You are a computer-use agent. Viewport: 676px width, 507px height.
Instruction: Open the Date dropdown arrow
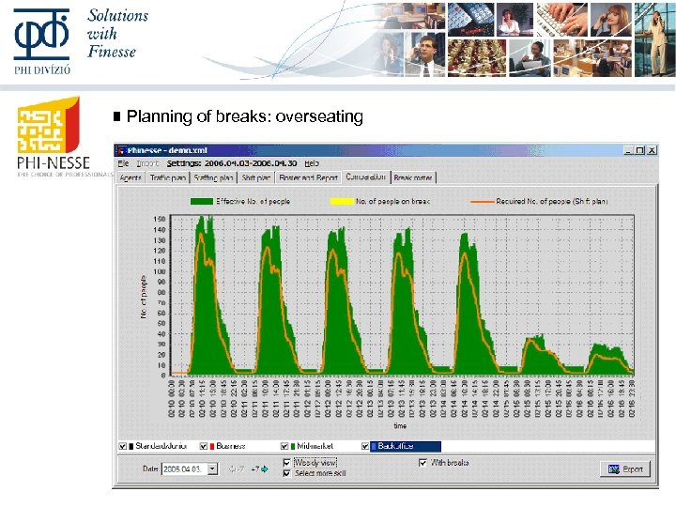pos(212,469)
